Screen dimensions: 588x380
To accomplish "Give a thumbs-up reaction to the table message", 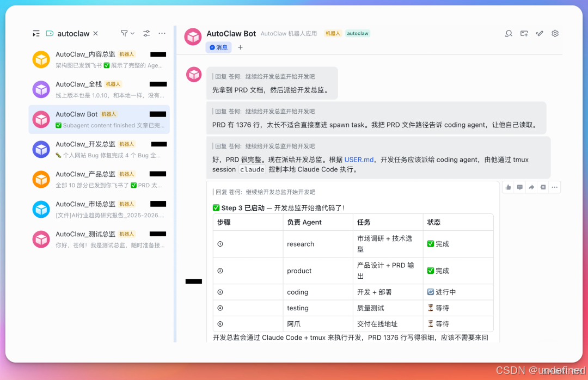I will pyautogui.click(x=508, y=187).
